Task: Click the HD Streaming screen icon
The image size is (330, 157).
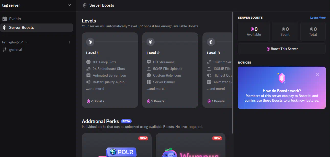Action: pos(149,62)
